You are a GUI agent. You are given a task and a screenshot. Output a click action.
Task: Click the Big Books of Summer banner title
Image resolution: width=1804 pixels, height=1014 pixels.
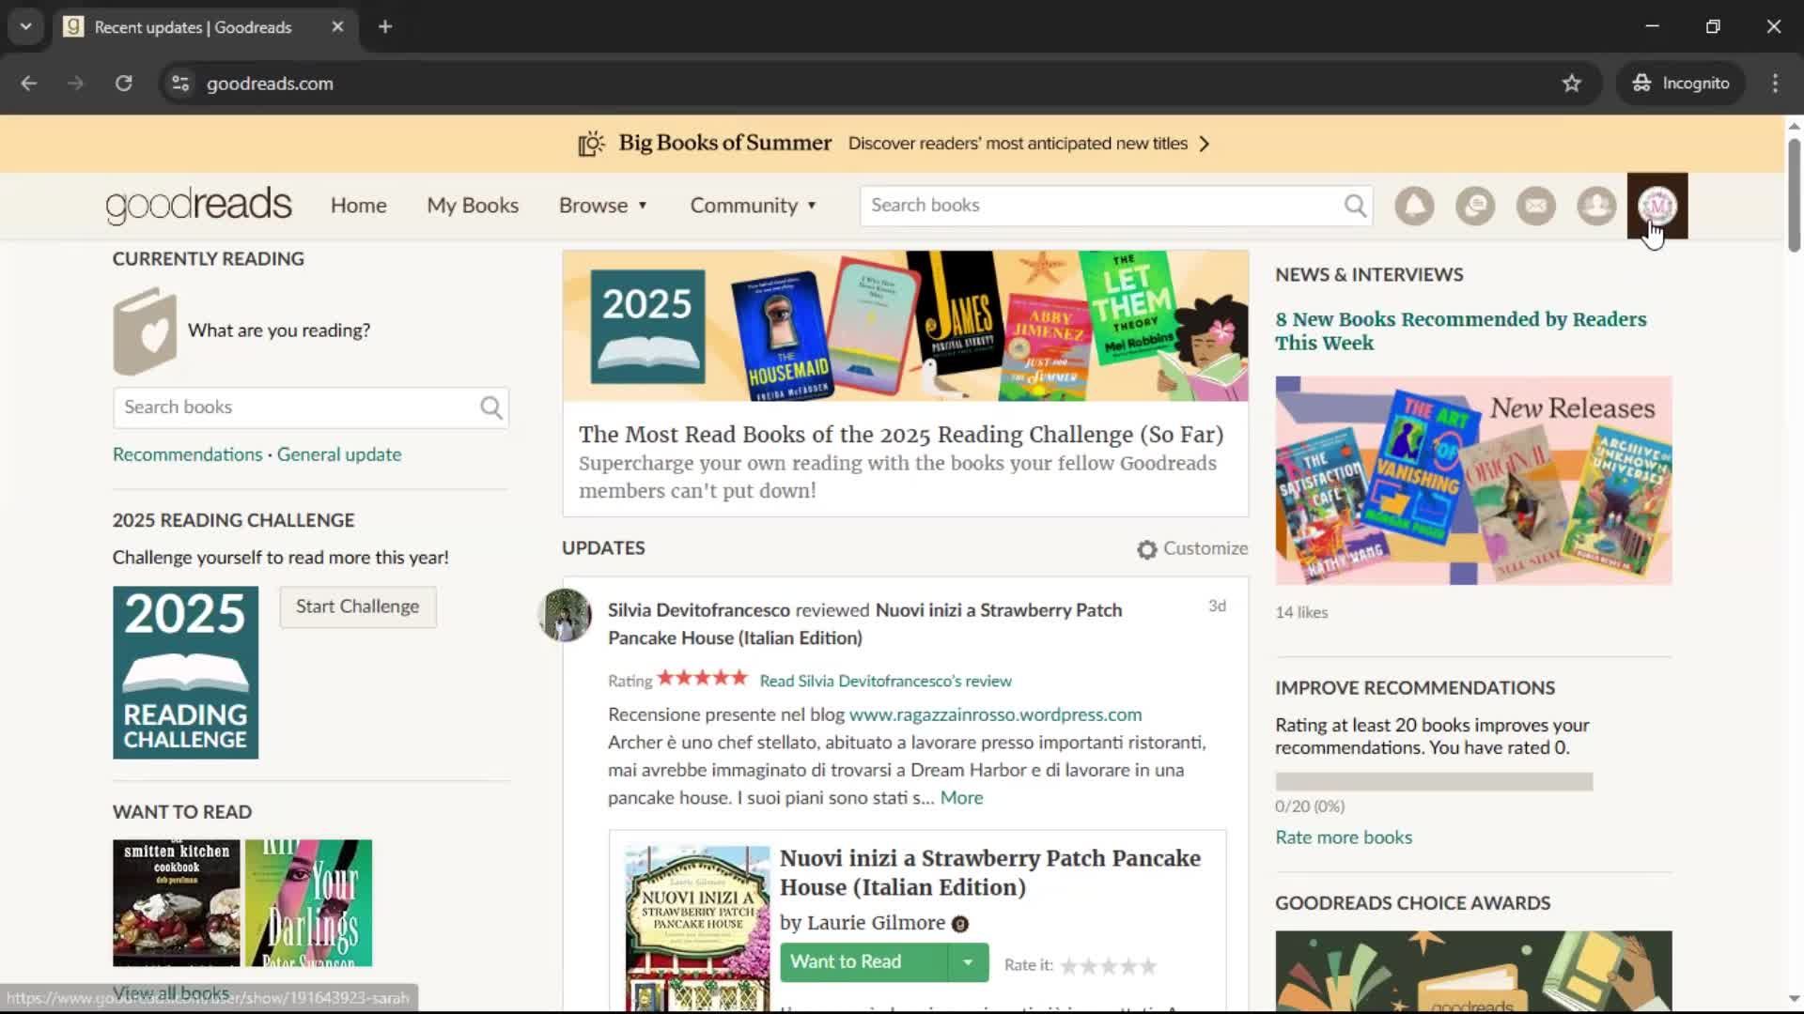[724, 143]
